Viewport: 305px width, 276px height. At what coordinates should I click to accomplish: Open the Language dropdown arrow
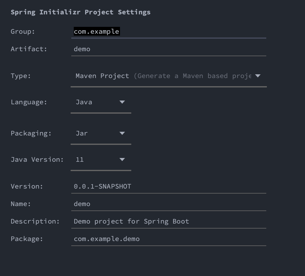pos(122,102)
